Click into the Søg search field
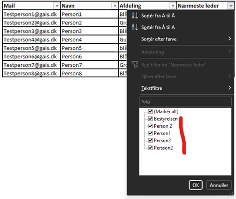The width and height of the screenshot is (236, 199). click(185, 102)
